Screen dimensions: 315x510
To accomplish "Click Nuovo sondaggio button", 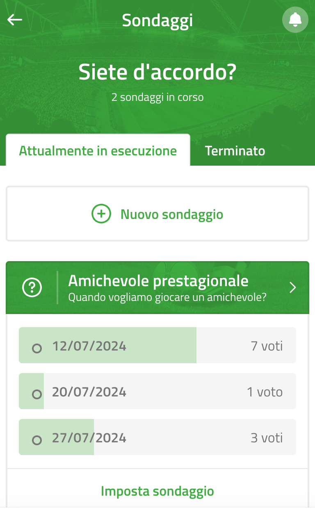I will pos(157,214).
